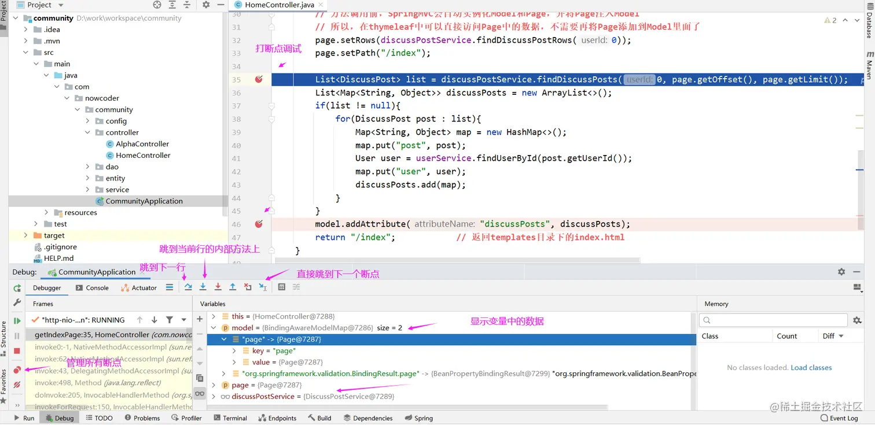Image resolution: width=875 pixels, height=425 pixels.
Task: Click the Previous Frame up arrow
Action: (x=139, y=320)
